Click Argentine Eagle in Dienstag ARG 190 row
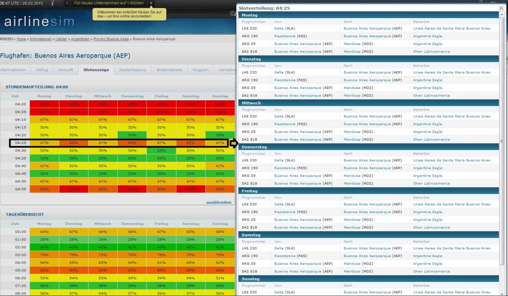The width and height of the screenshot is (508, 296). click(x=428, y=80)
